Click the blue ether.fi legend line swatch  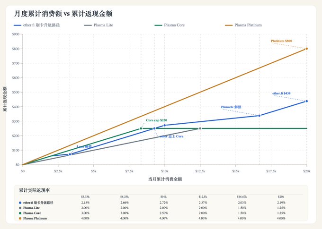click(18, 25)
